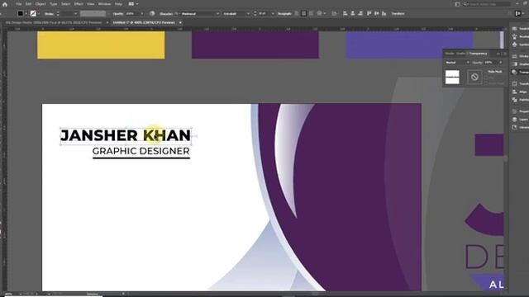This screenshot has width=529, height=297.
Task: Open the Effect menu
Action: click(x=79, y=4)
